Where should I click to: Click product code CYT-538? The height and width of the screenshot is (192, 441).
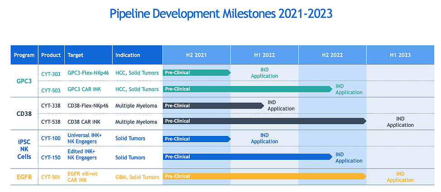pos(51,122)
